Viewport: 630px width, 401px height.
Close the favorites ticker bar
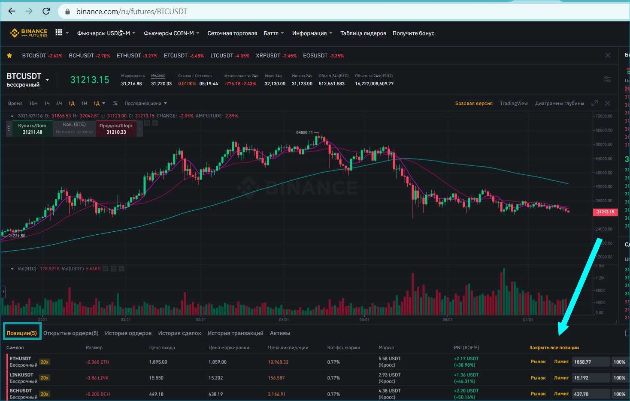[608, 55]
